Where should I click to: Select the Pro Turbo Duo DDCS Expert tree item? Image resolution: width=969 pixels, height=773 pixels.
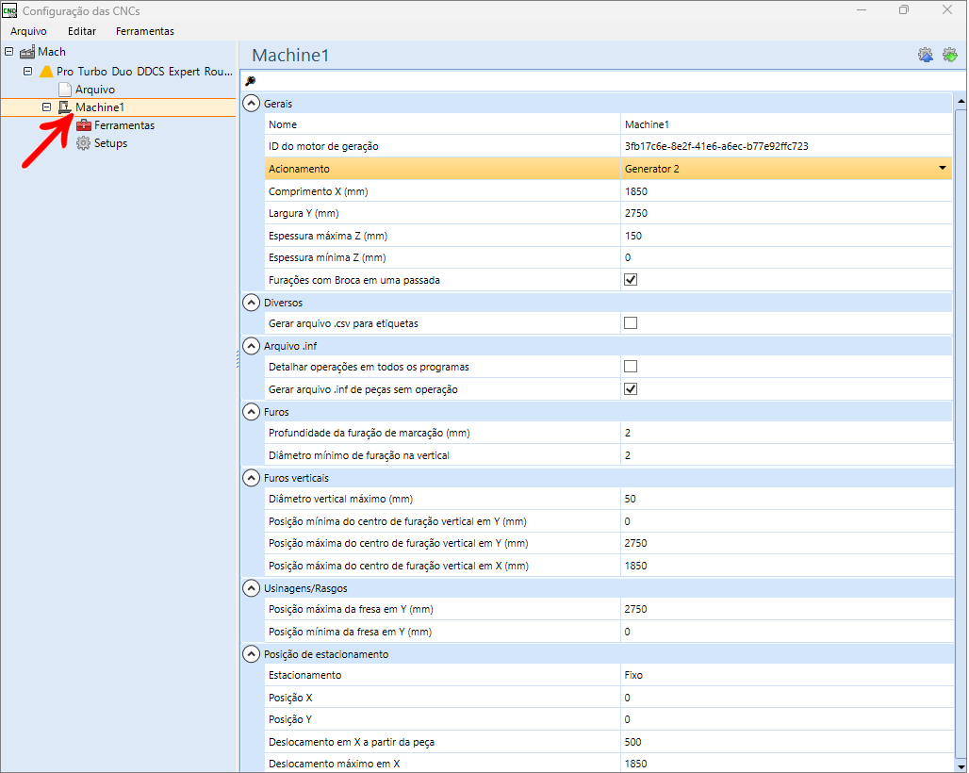coord(144,71)
